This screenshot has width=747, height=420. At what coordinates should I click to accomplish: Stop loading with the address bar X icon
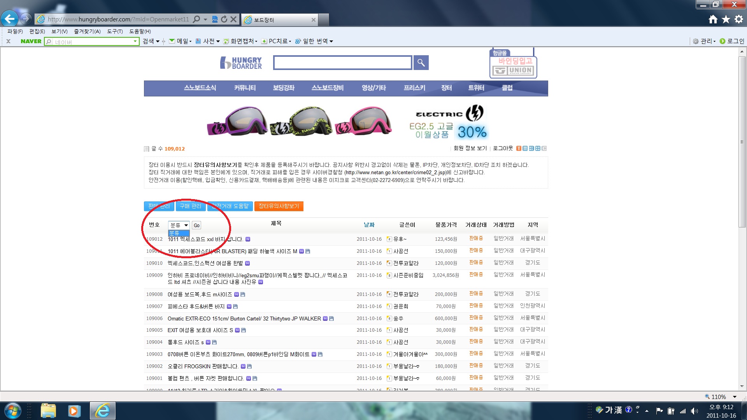(x=233, y=19)
